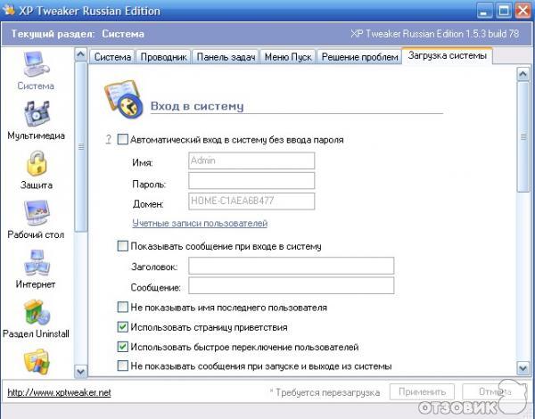The width and height of the screenshot is (535, 419).
Task: Uncheck Использовать страницу приветствия
Action: coord(122,327)
